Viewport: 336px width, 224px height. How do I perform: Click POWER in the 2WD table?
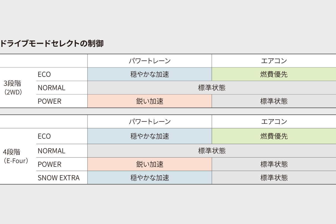[49, 101]
